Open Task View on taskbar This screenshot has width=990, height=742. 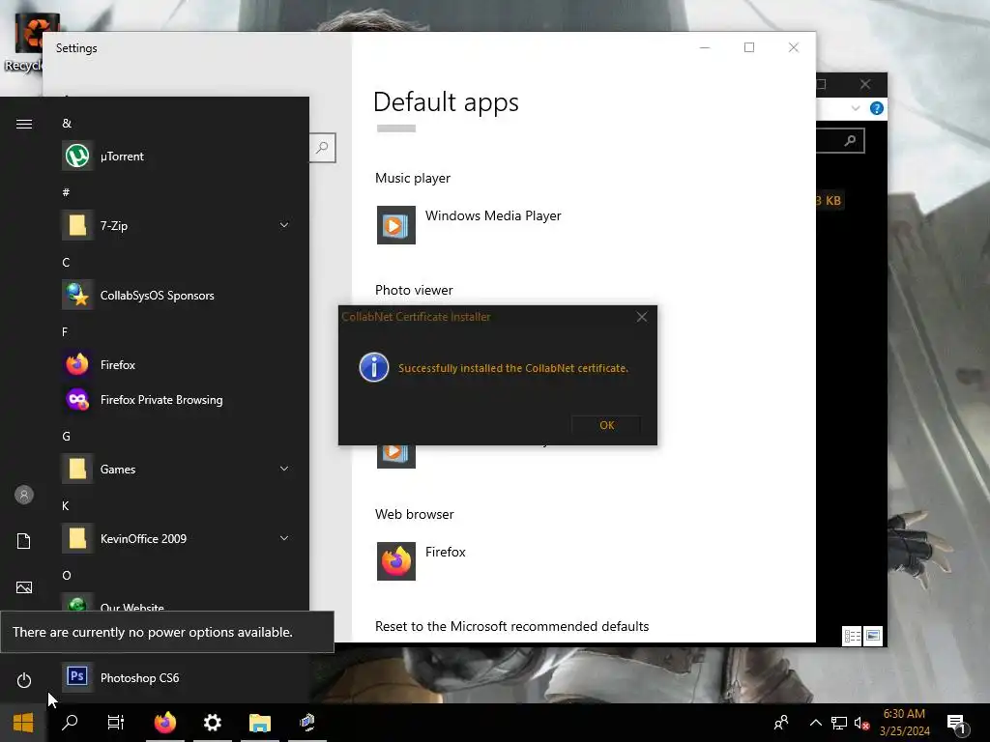pyautogui.click(x=116, y=723)
